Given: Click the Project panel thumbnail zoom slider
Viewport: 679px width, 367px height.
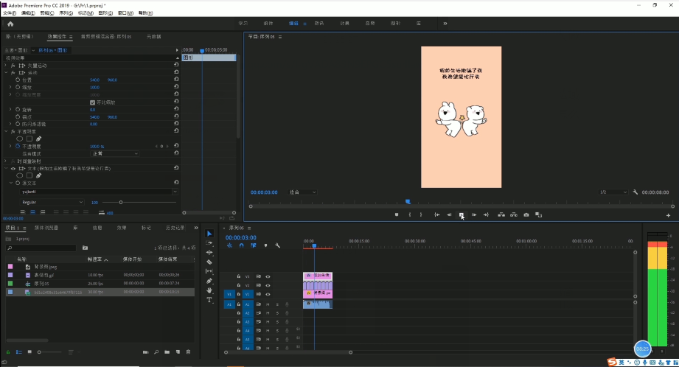Looking at the screenshot, I should (39, 352).
